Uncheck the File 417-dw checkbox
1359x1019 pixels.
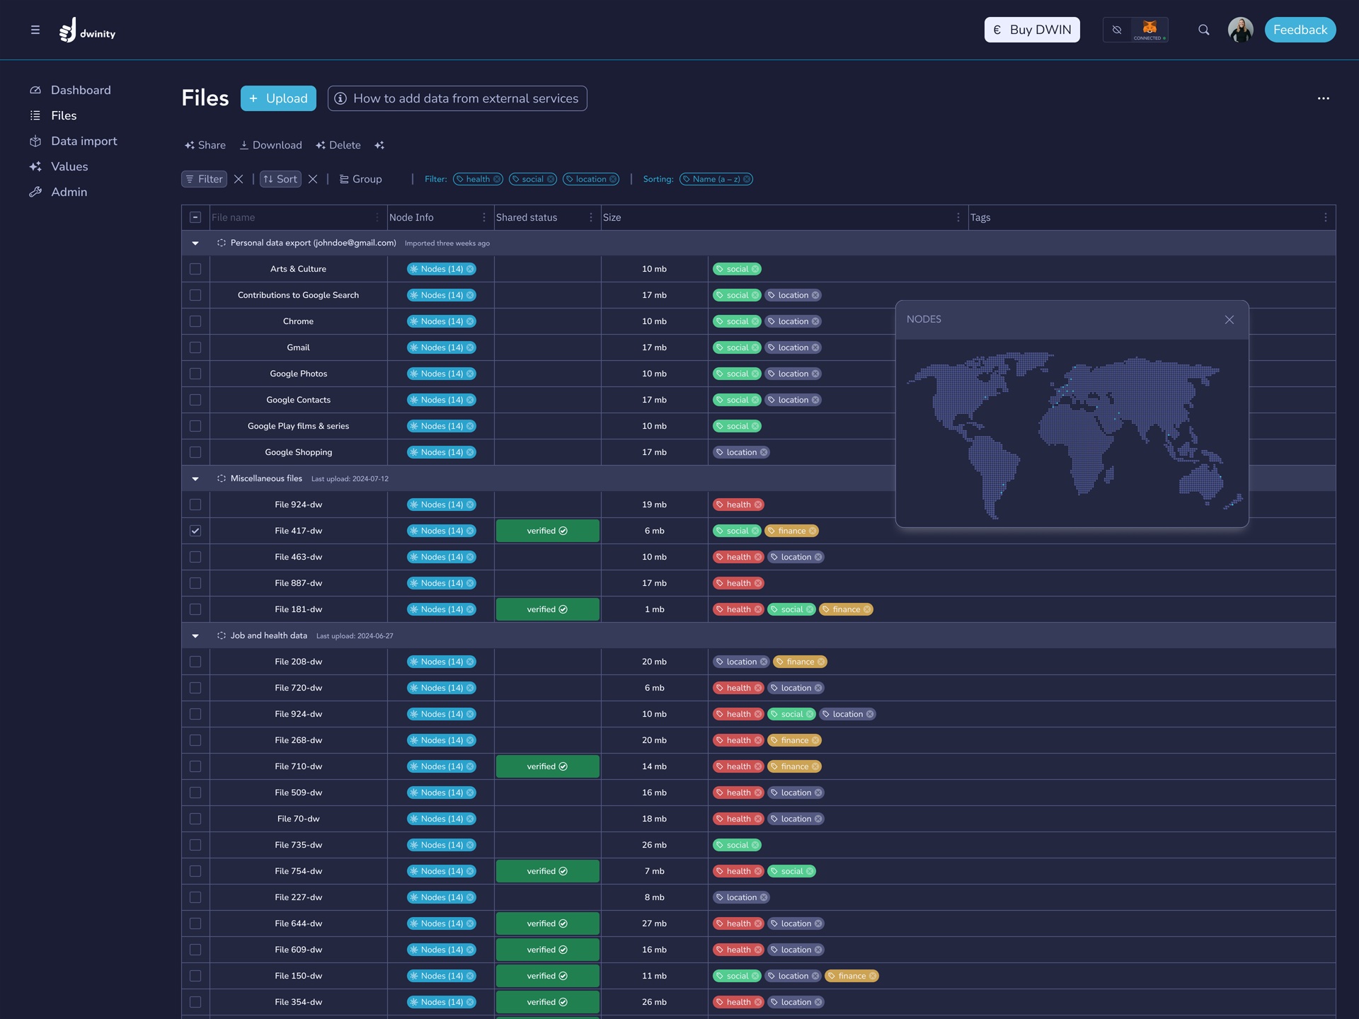pyautogui.click(x=195, y=531)
